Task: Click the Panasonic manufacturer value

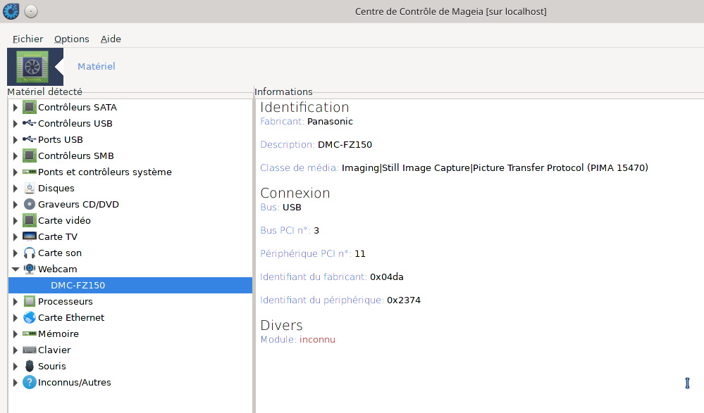Action: [x=330, y=121]
